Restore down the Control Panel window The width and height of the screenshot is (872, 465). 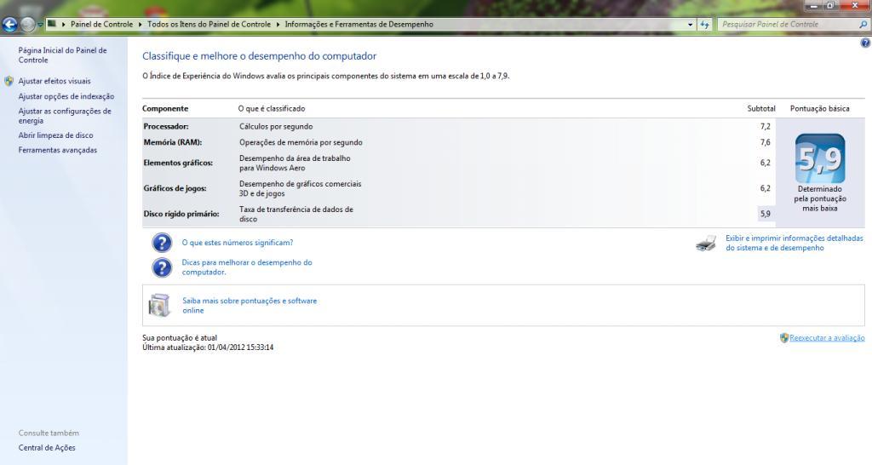(x=830, y=6)
